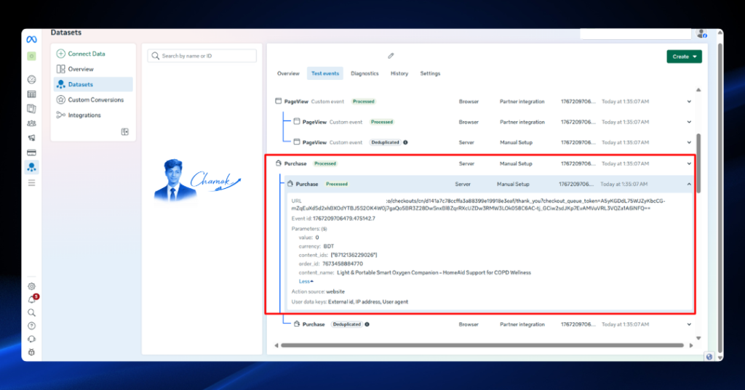Expand nested PageView Processed row chevron
Viewport: 745px width, 390px height.
689,122
